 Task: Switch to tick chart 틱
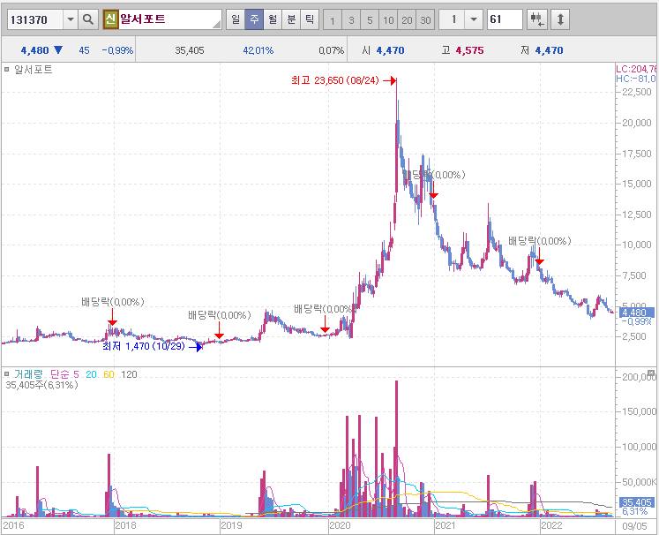click(x=310, y=19)
